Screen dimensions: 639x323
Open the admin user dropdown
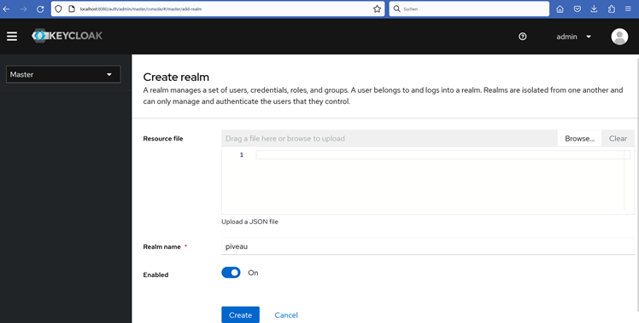click(573, 37)
